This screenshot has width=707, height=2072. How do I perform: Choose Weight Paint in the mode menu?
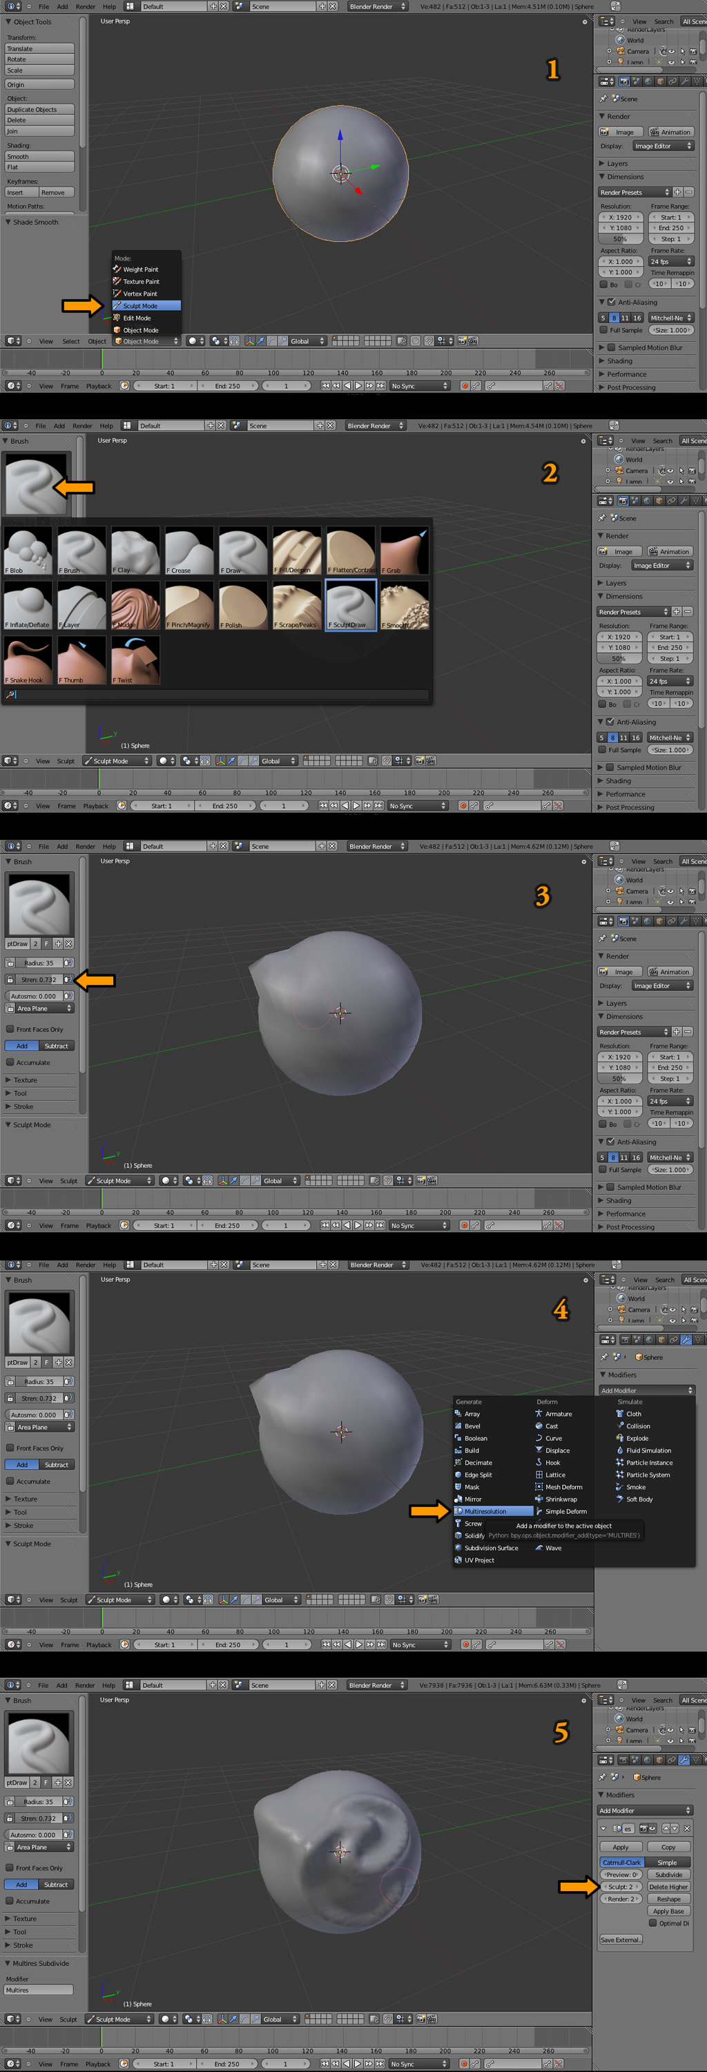tap(146, 269)
